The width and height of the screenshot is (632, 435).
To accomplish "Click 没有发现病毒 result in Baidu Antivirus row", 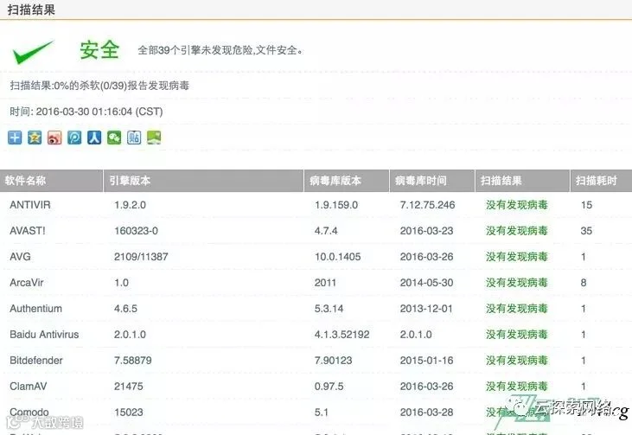I will [517, 334].
